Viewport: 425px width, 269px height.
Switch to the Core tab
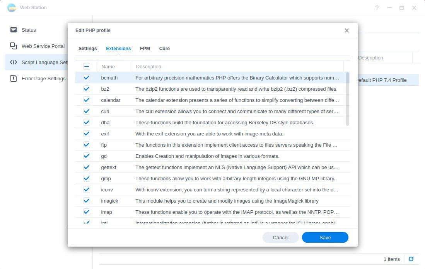pyautogui.click(x=164, y=48)
